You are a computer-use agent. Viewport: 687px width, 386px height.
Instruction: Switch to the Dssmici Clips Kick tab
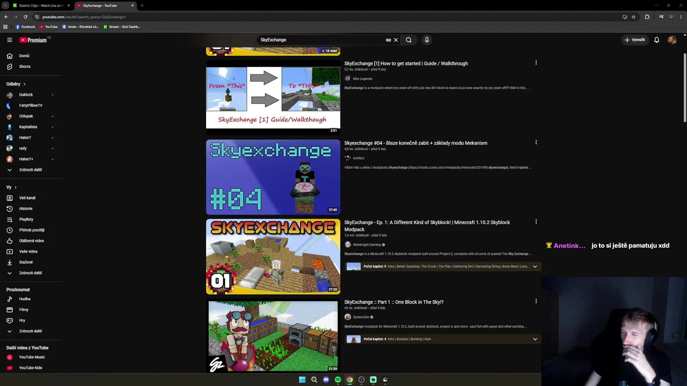click(41, 5)
